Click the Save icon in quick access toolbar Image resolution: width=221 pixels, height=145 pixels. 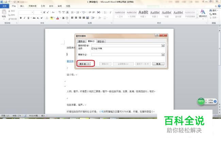tap(6, 2)
